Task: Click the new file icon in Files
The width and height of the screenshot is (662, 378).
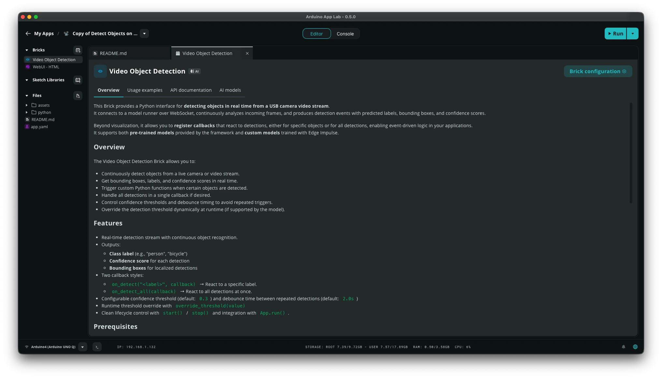Action: click(78, 96)
